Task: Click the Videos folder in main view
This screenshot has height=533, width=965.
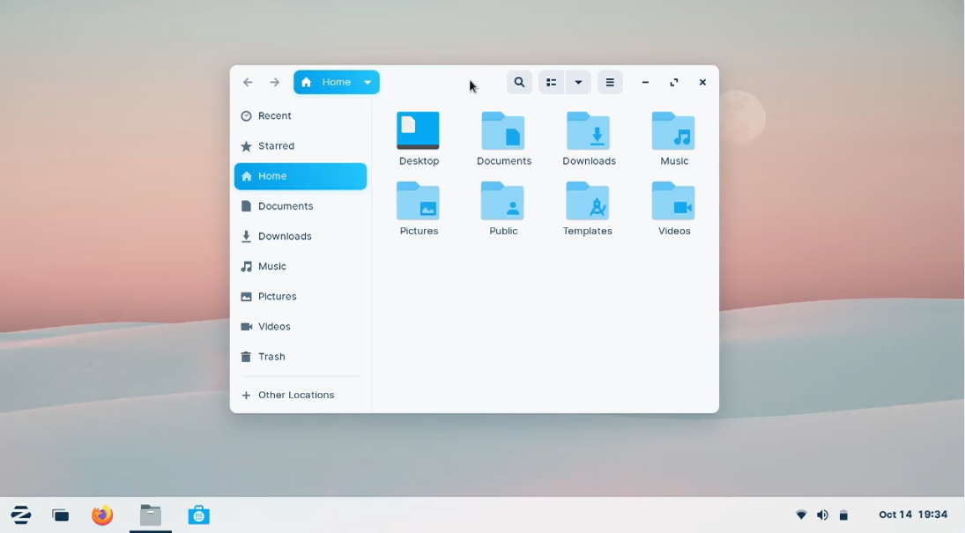Action: pos(673,202)
